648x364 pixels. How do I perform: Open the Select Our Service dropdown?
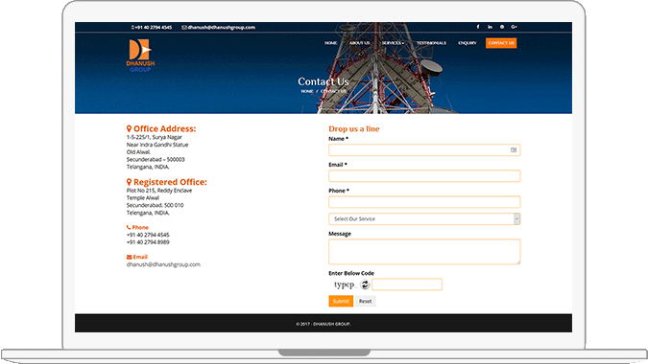424,219
